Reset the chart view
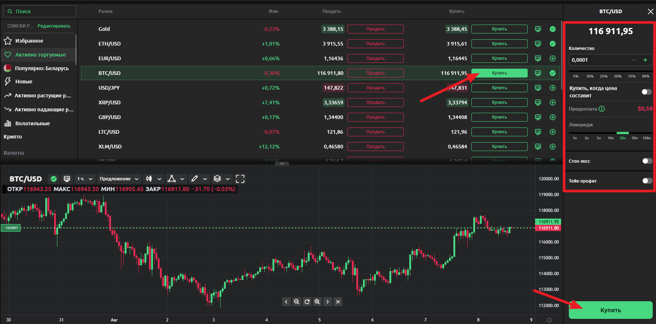The width and height of the screenshot is (656, 324). [x=307, y=302]
